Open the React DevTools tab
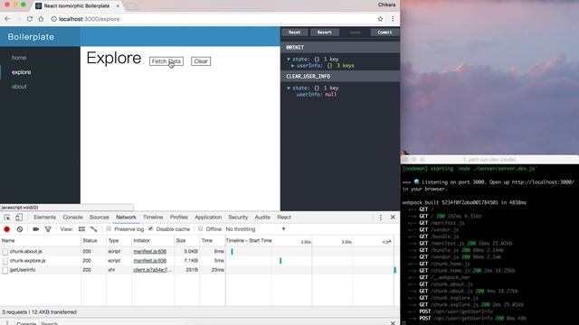This screenshot has height=325, width=579. click(284, 218)
